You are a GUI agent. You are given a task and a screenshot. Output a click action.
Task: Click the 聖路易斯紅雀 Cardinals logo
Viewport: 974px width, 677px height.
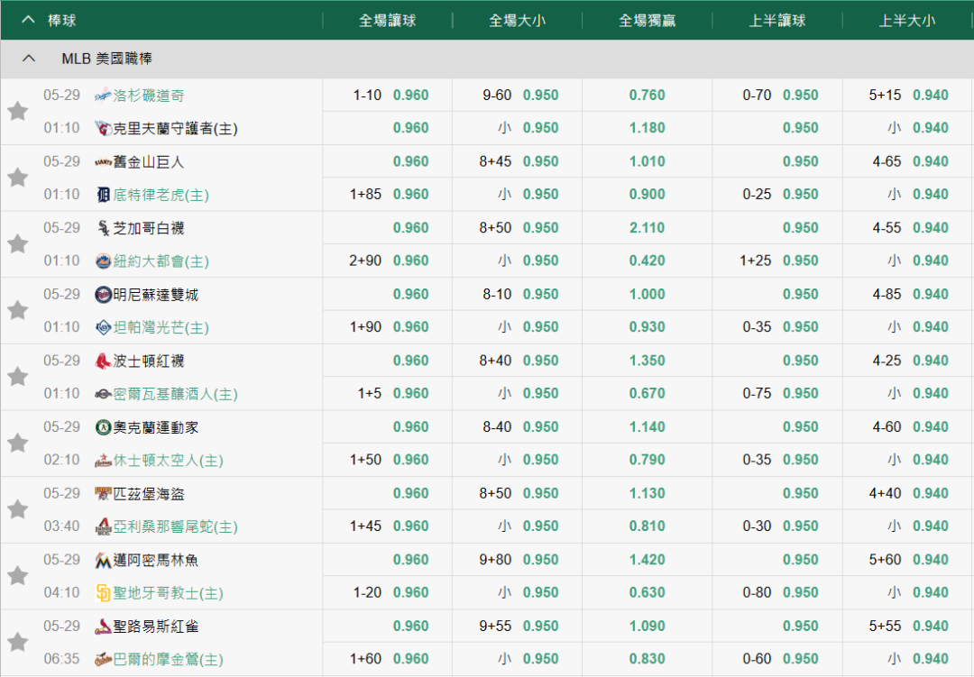click(103, 627)
